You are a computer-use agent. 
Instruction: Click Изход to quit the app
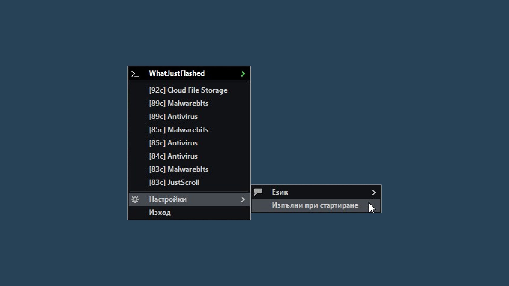[160, 213]
